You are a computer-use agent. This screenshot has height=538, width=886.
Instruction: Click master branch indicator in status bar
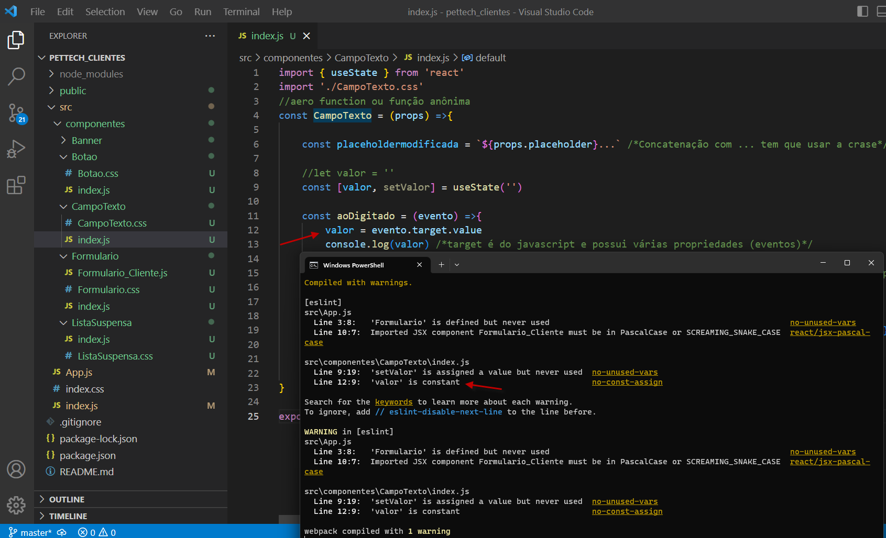click(30, 532)
